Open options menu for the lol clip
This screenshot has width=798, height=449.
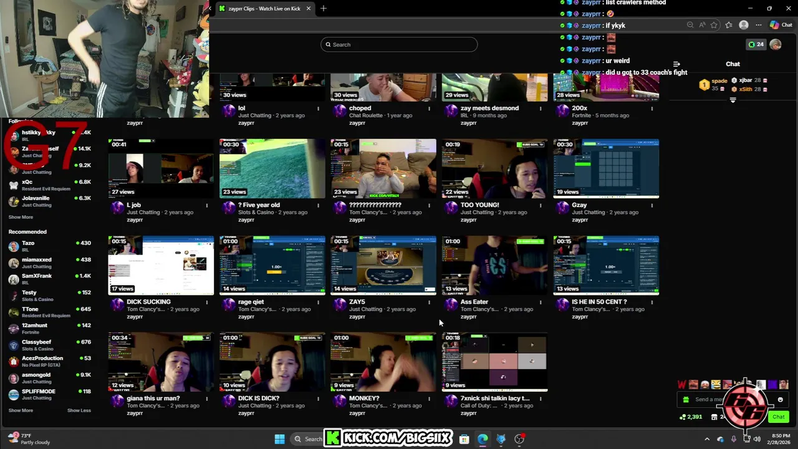click(318, 109)
